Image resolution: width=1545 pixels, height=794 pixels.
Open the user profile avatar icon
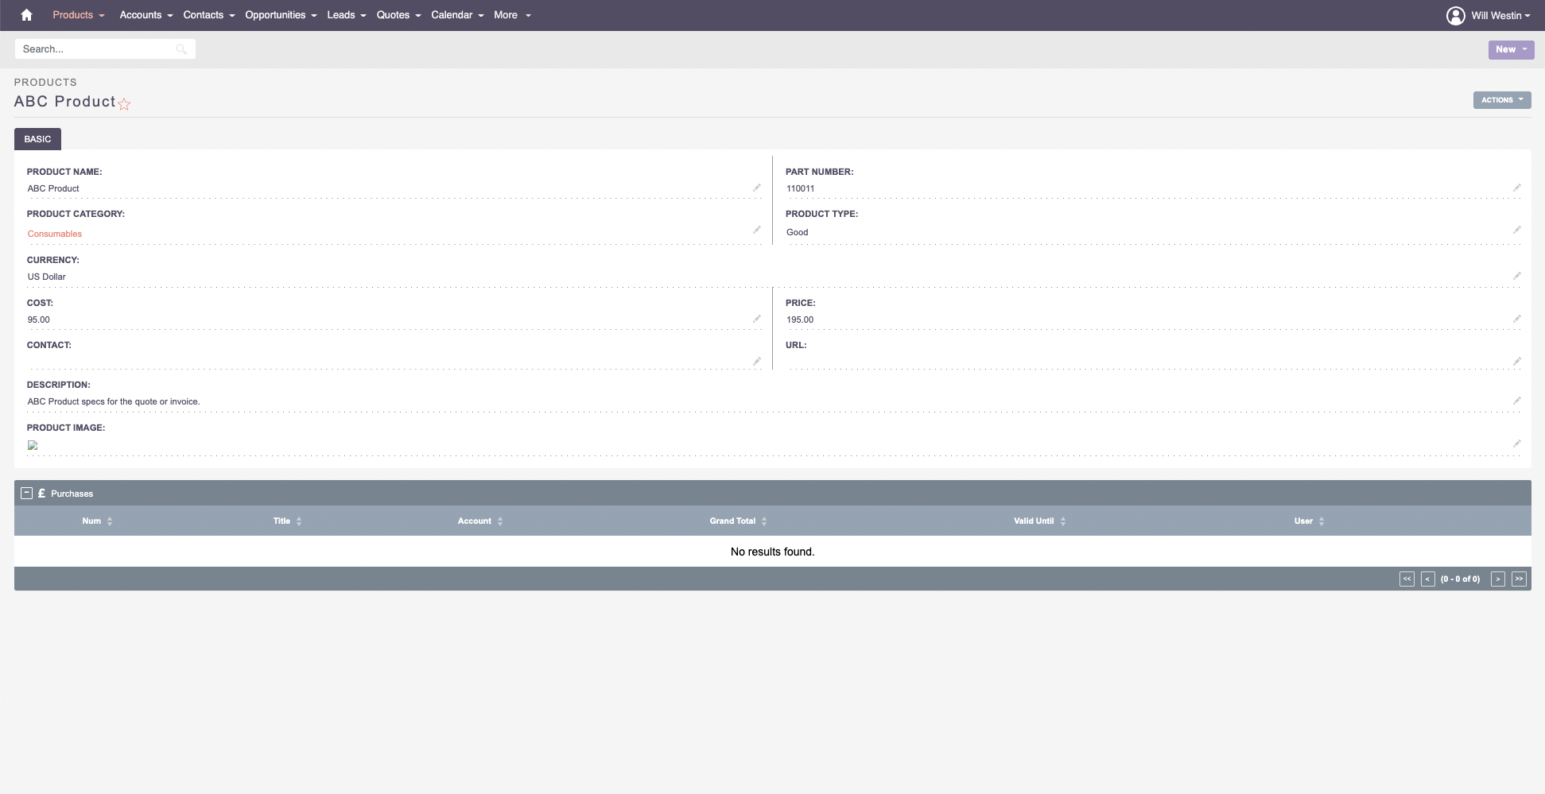point(1455,15)
